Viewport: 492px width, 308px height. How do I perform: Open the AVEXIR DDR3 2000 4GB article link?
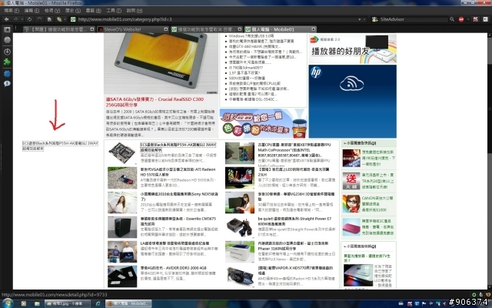[x=173, y=268]
